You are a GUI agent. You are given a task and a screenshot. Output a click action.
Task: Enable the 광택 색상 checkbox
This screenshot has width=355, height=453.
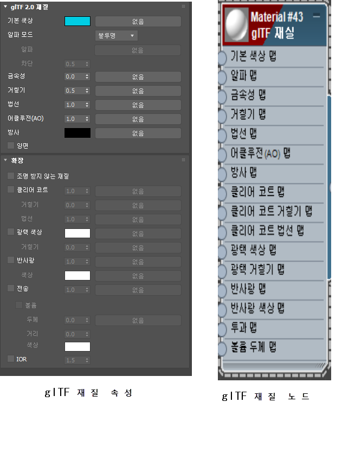[x=11, y=232]
